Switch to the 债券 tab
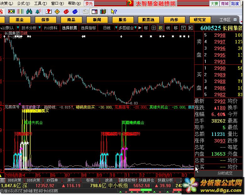The width and height of the screenshot is (245, 195). pyautogui.click(x=46, y=20)
